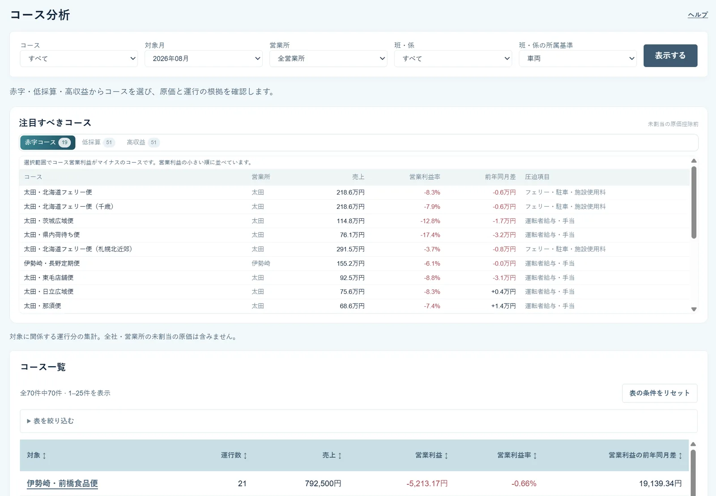Viewport: 716px width, 496px height.
Task: Click the 表示する button
Action: tap(670, 55)
